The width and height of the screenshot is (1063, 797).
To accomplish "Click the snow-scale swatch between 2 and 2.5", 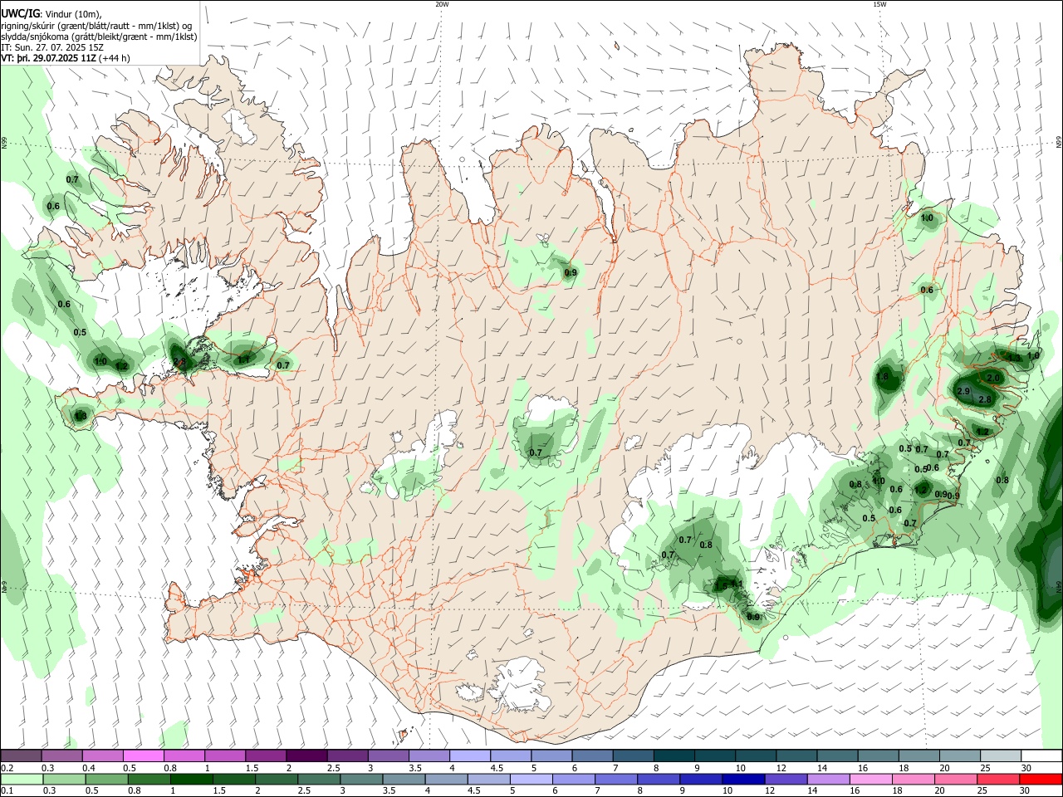I will [306, 755].
